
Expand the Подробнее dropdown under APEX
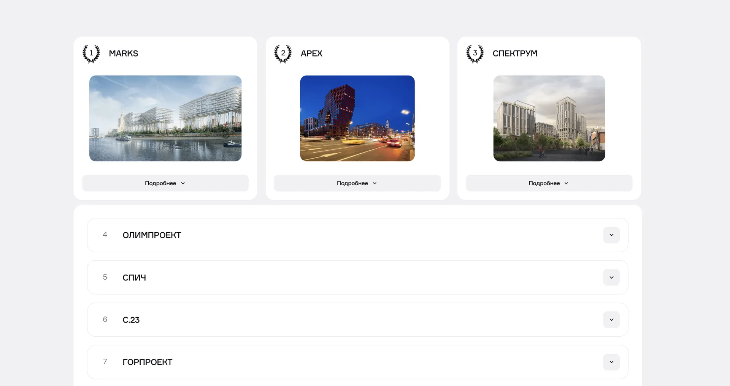[357, 183]
